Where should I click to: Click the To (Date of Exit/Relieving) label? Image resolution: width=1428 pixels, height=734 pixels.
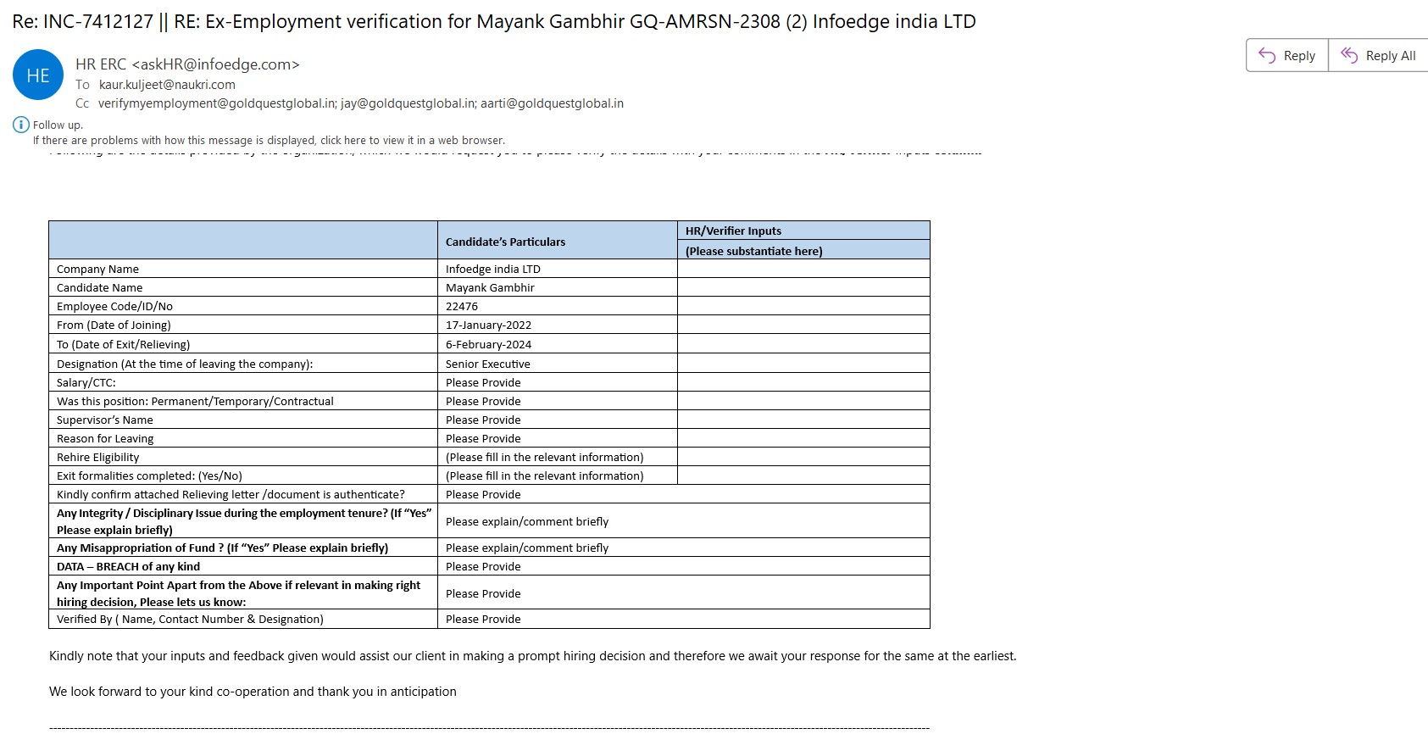click(x=123, y=344)
